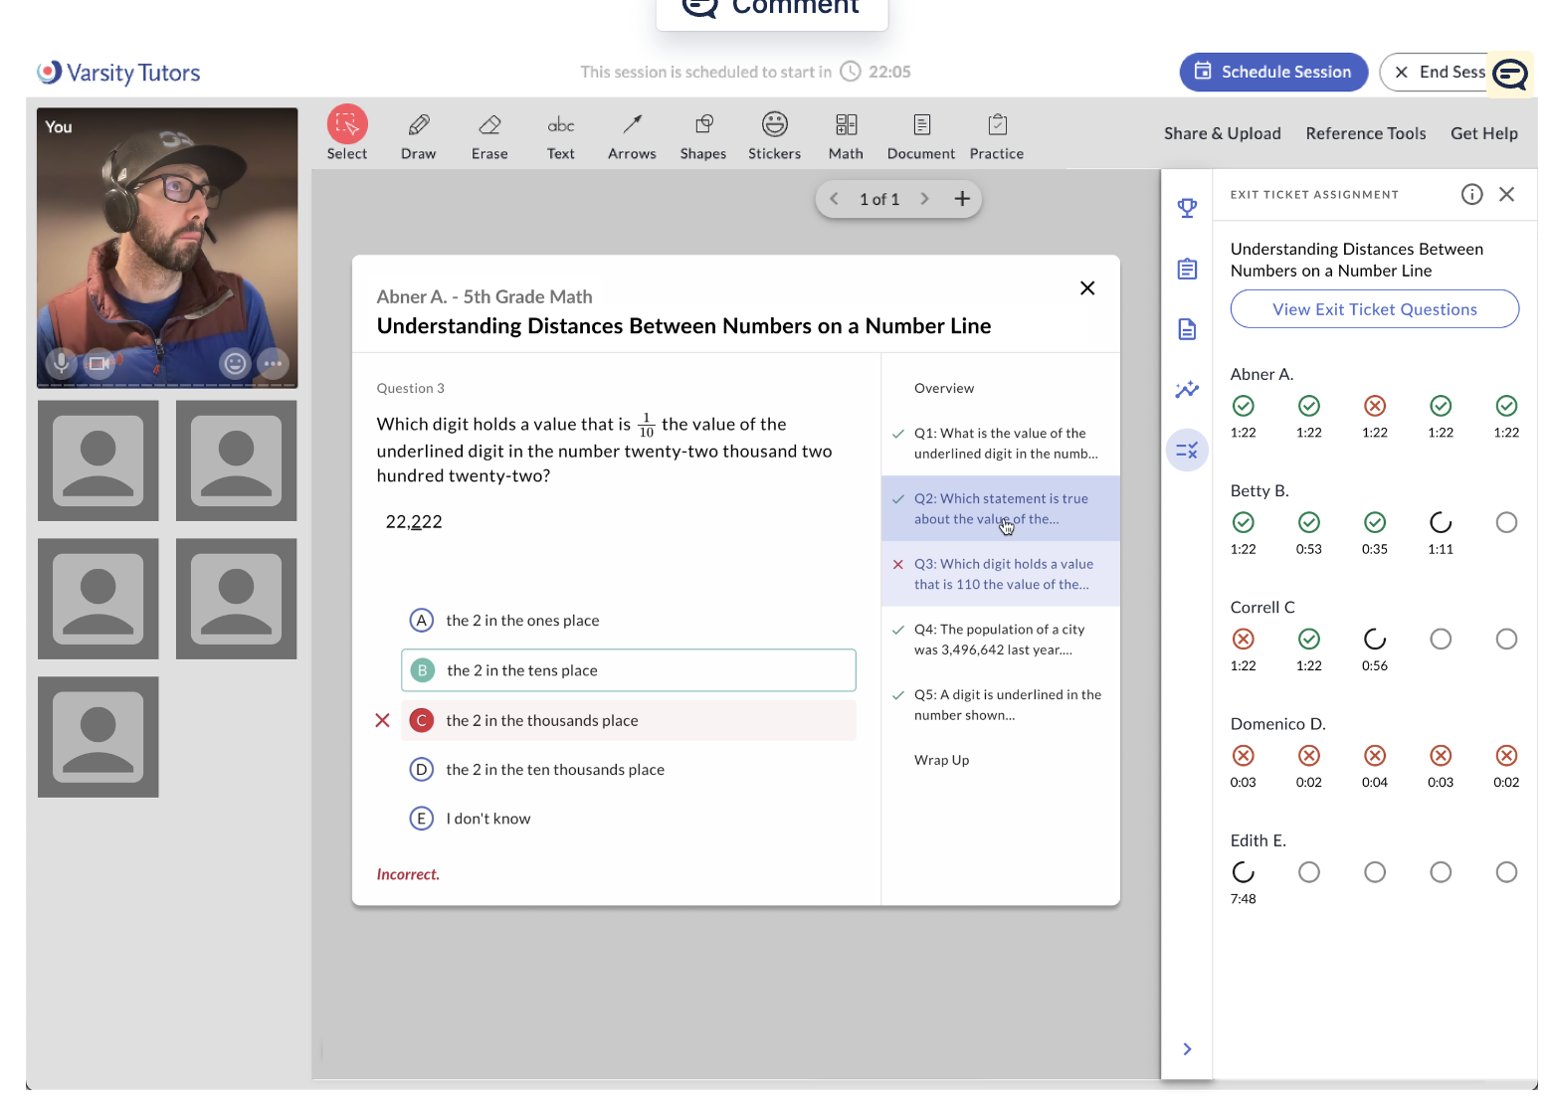
Task: Open Get Help menu
Action: 1483,133
